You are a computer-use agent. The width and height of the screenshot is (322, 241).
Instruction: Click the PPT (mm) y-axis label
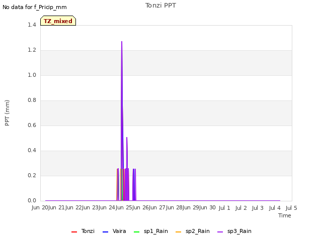[x=7, y=112]
